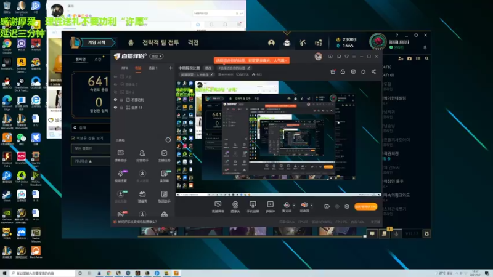Switch to the FIFA scene tab

tap(125, 68)
